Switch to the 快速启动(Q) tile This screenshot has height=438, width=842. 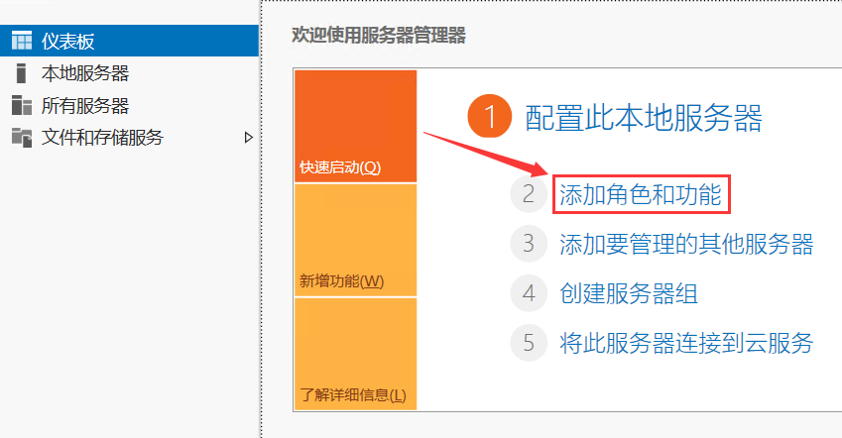point(355,126)
